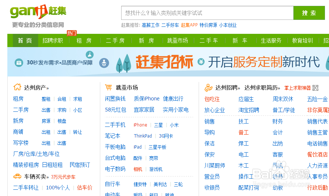
Task: Click the 实用小家电 link
Action: click(x=176, y=110)
